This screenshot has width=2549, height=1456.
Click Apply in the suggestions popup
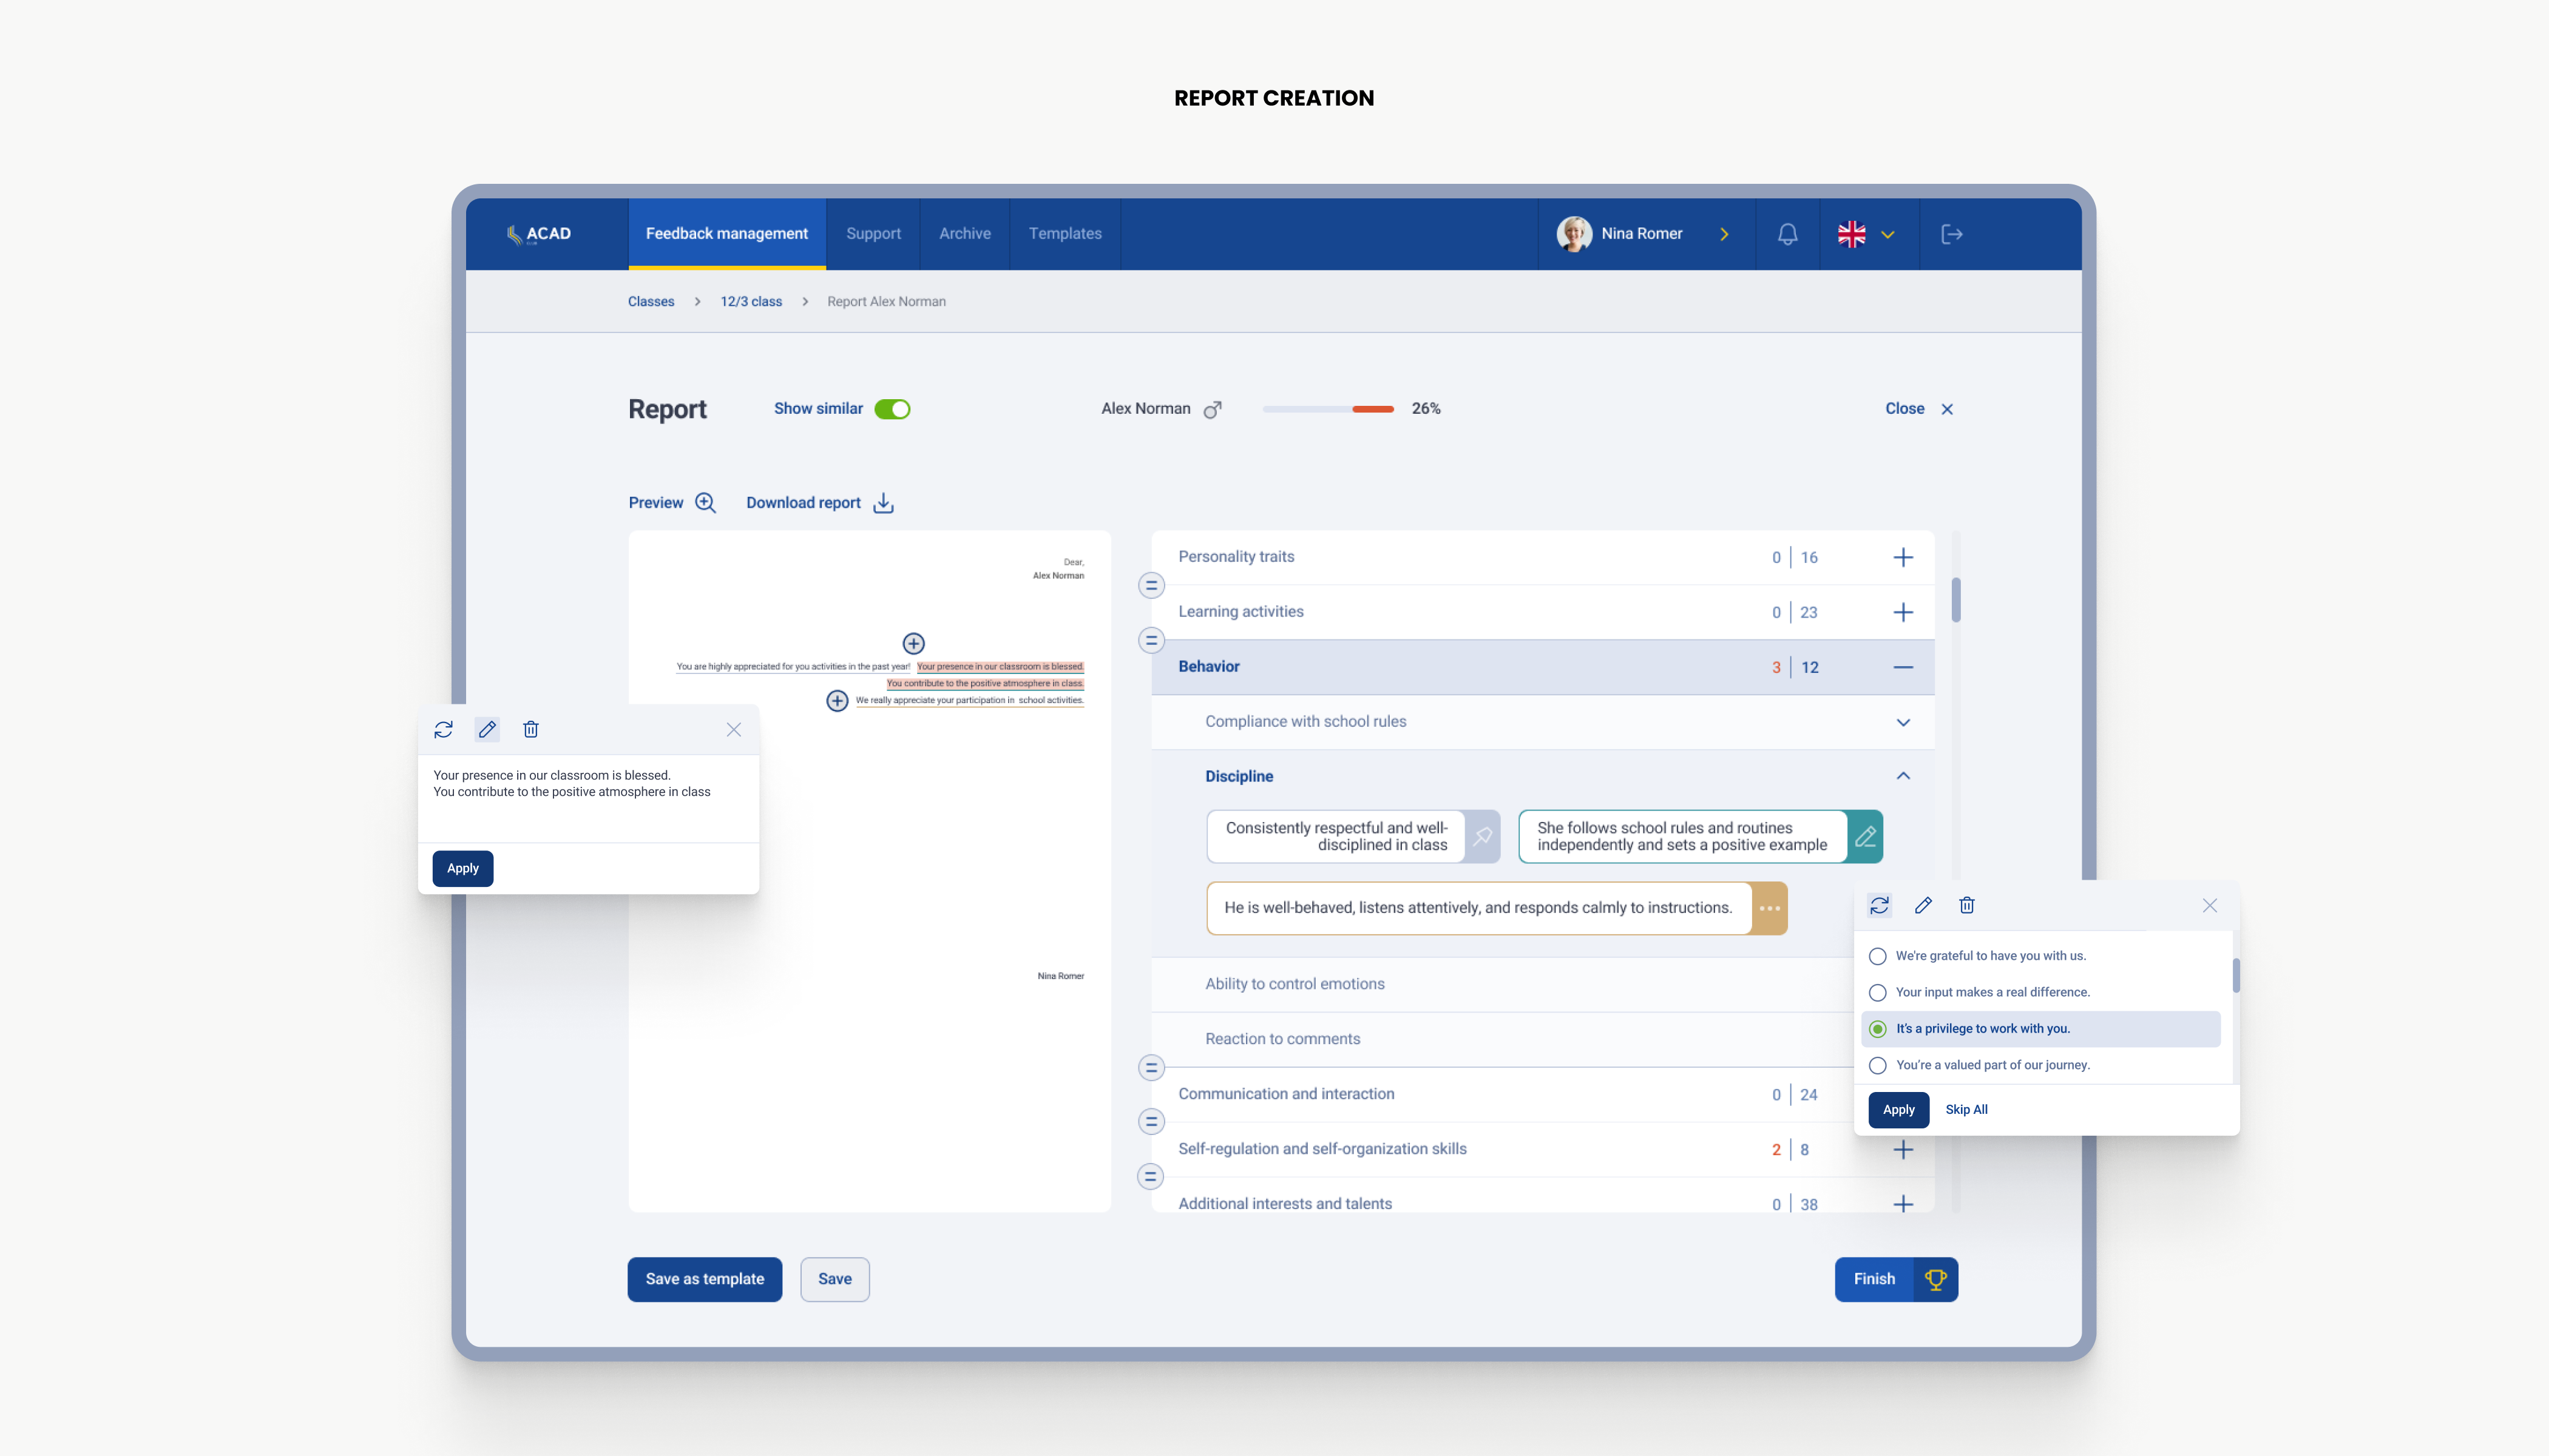pos(1898,1110)
